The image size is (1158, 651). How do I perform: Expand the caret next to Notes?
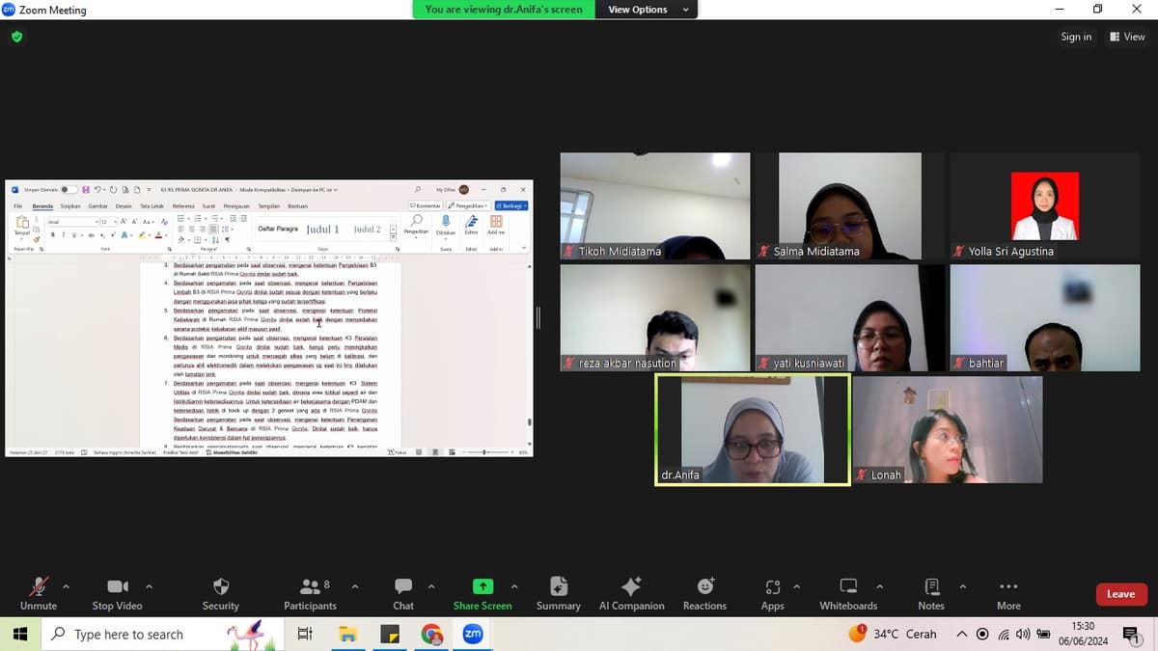coord(962,585)
